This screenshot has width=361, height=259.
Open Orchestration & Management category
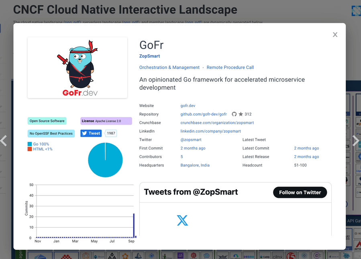coord(169,67)
